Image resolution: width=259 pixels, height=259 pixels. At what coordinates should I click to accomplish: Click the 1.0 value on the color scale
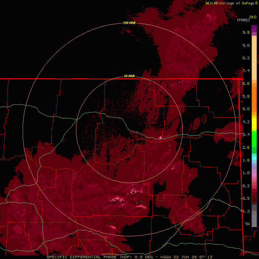pos(246,173)
